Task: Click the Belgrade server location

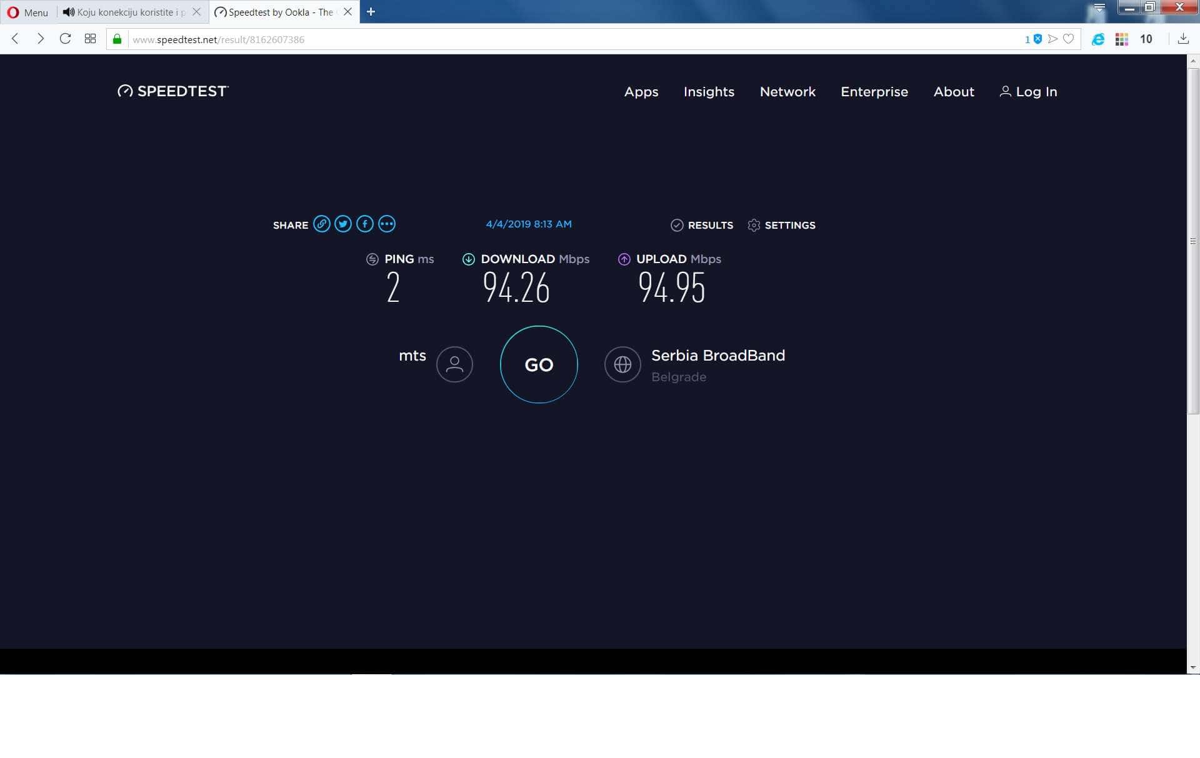Action: [x=679, y=377]
